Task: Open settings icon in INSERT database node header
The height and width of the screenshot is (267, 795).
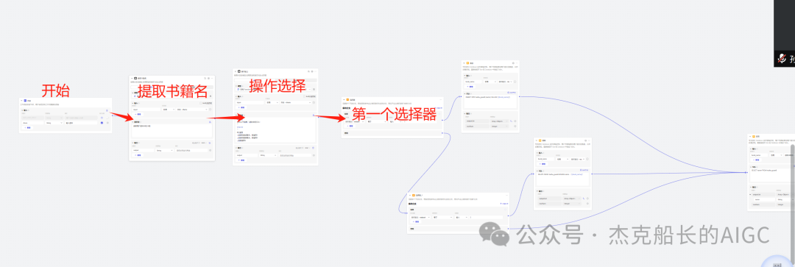Action: 513,63
